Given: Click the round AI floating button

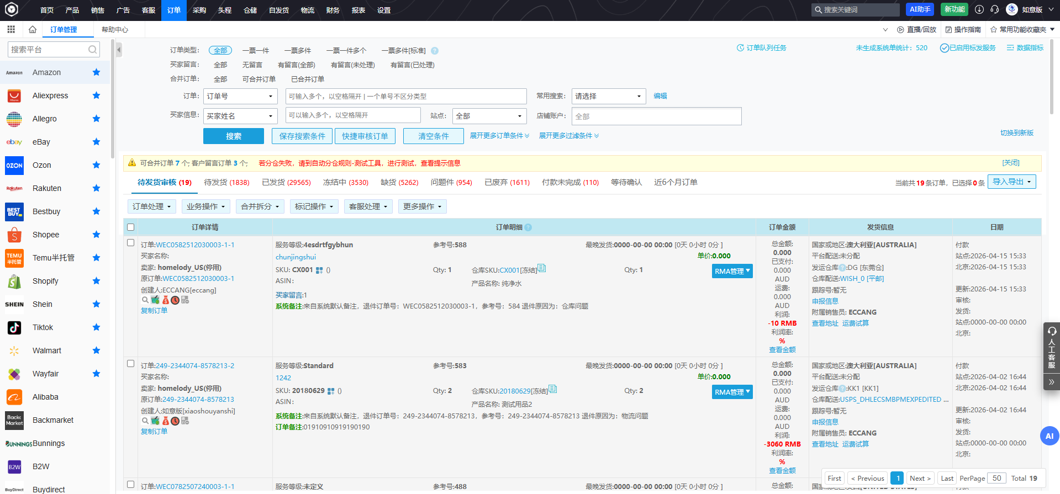Looking at the screenshot, I should point(1049,436).
